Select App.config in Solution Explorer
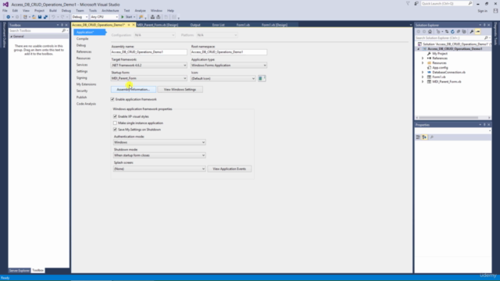 (x=440, y=68)
